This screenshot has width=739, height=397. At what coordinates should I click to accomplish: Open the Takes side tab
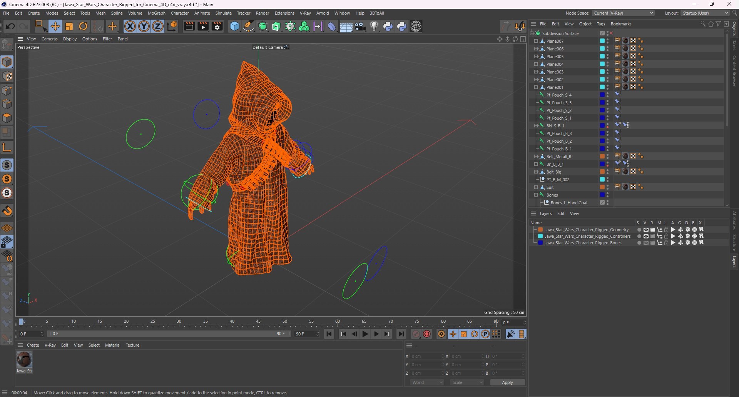[x=734, y=45]
